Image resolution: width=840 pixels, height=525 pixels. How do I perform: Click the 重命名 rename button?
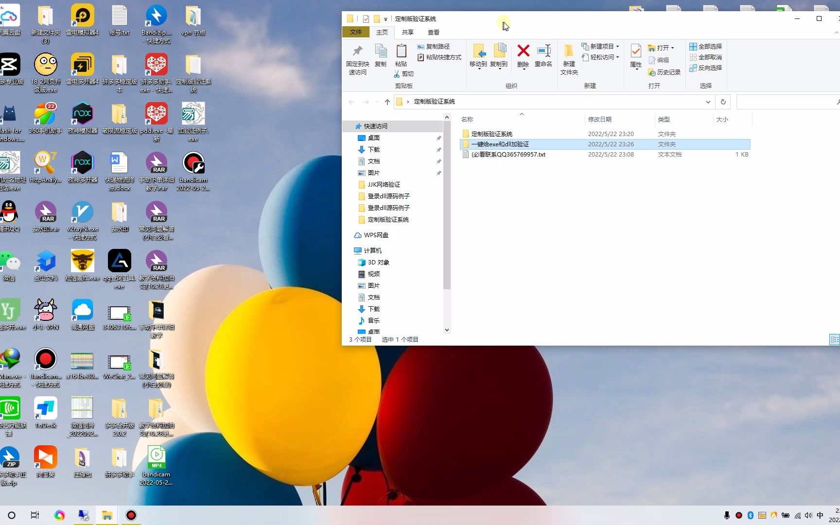coord(543,55)
